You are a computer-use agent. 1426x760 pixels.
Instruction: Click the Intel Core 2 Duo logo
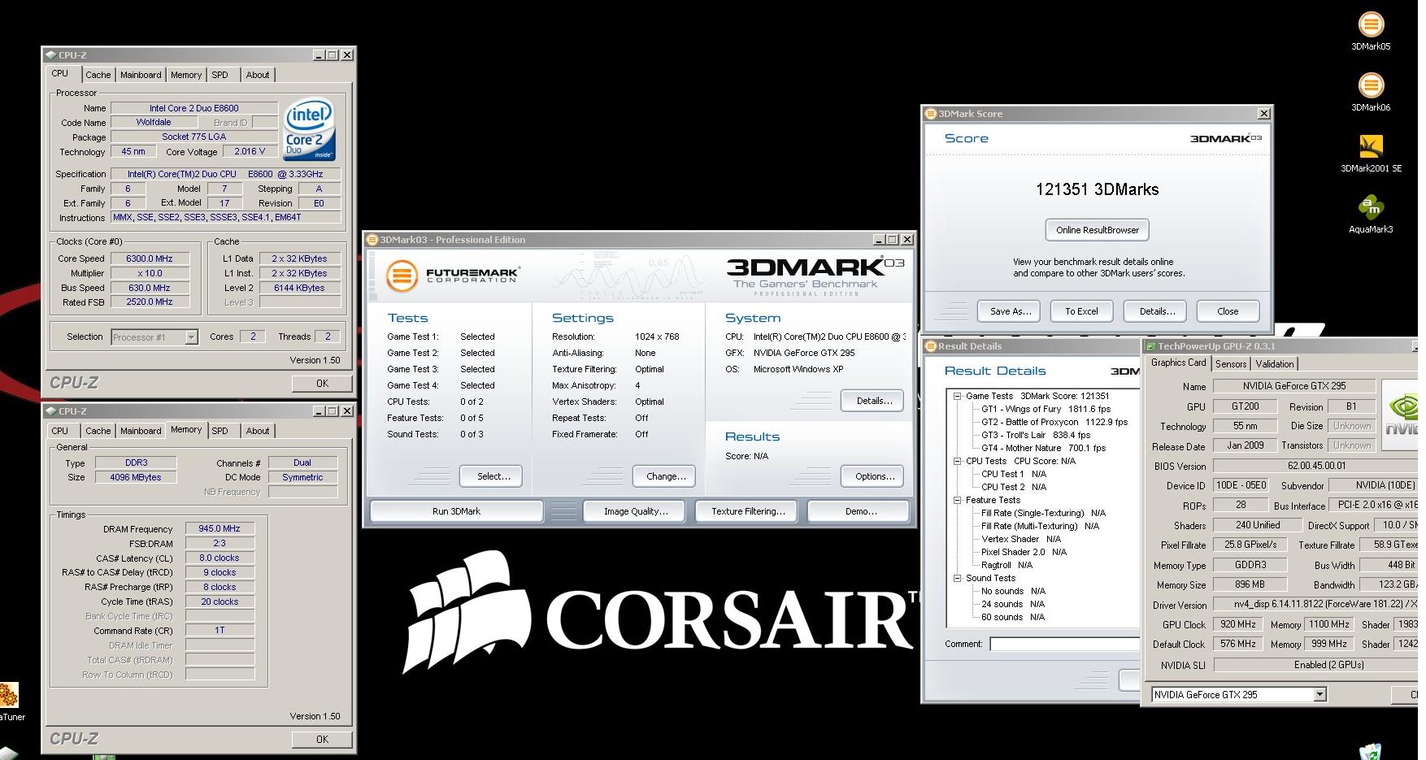310,129
